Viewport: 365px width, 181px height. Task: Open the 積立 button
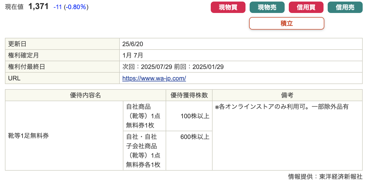coord(287,23)
